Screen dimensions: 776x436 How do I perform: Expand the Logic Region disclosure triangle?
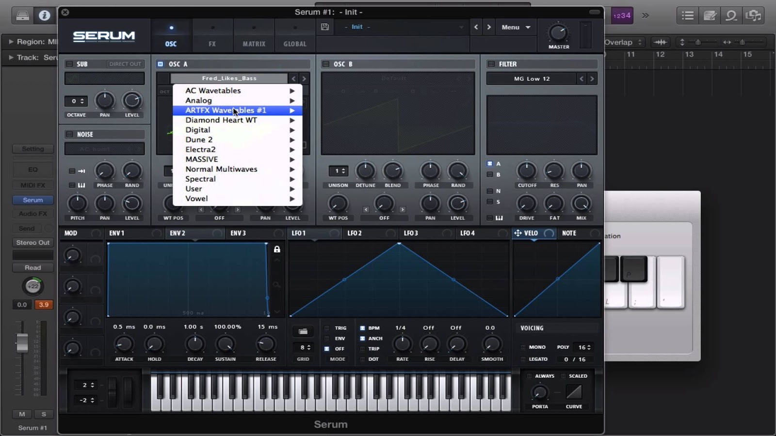(11, 42)
